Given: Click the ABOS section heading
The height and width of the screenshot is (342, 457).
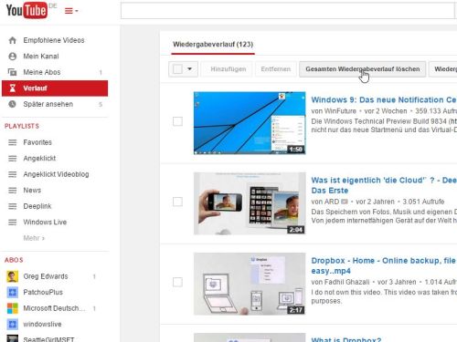Looking at the screenshot, I should [14, 260].
